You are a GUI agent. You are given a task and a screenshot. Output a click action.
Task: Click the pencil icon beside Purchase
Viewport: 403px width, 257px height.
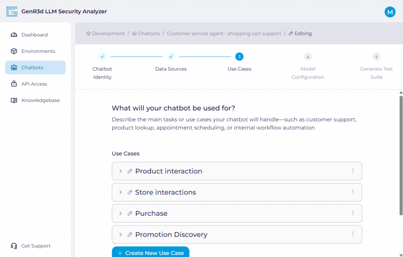coord(130,213)
